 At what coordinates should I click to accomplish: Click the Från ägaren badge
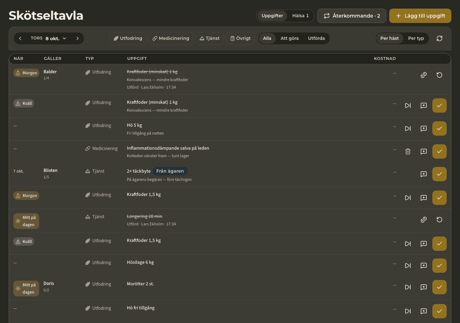[x=170, y=171]
